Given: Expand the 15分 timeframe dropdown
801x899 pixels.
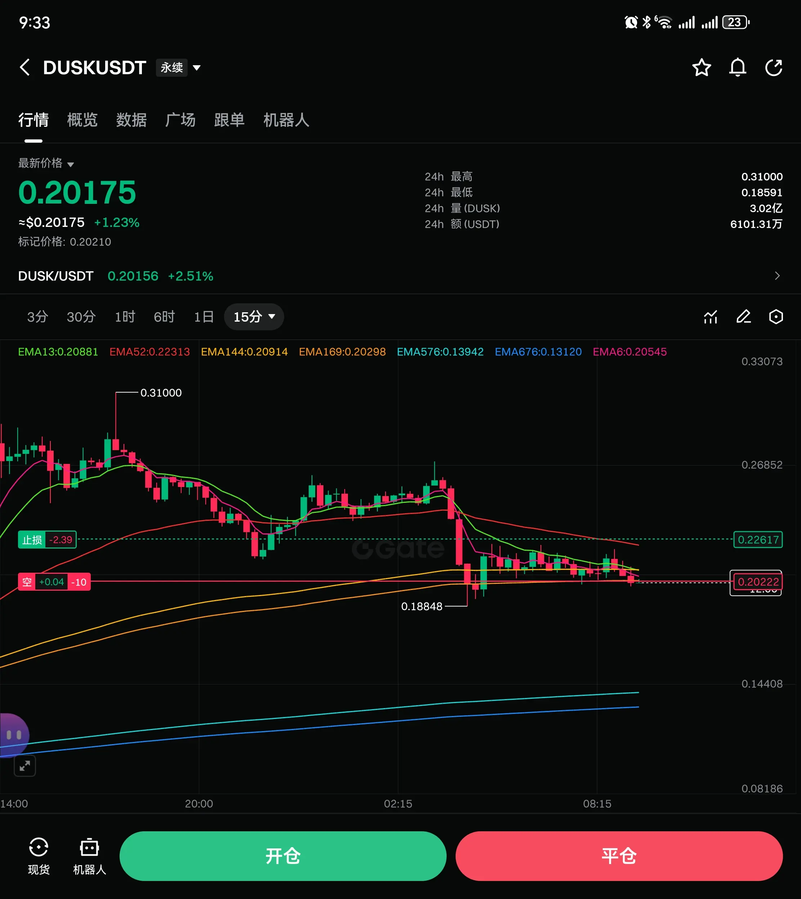Looking at the screenshot, I should click(x=254, y=317).
